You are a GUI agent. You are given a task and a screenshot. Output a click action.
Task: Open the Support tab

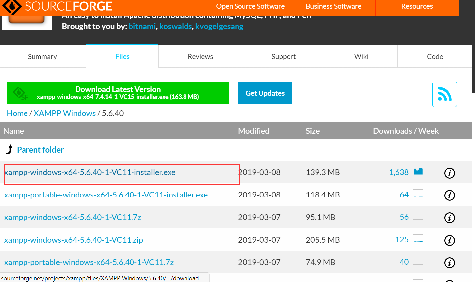284,56
